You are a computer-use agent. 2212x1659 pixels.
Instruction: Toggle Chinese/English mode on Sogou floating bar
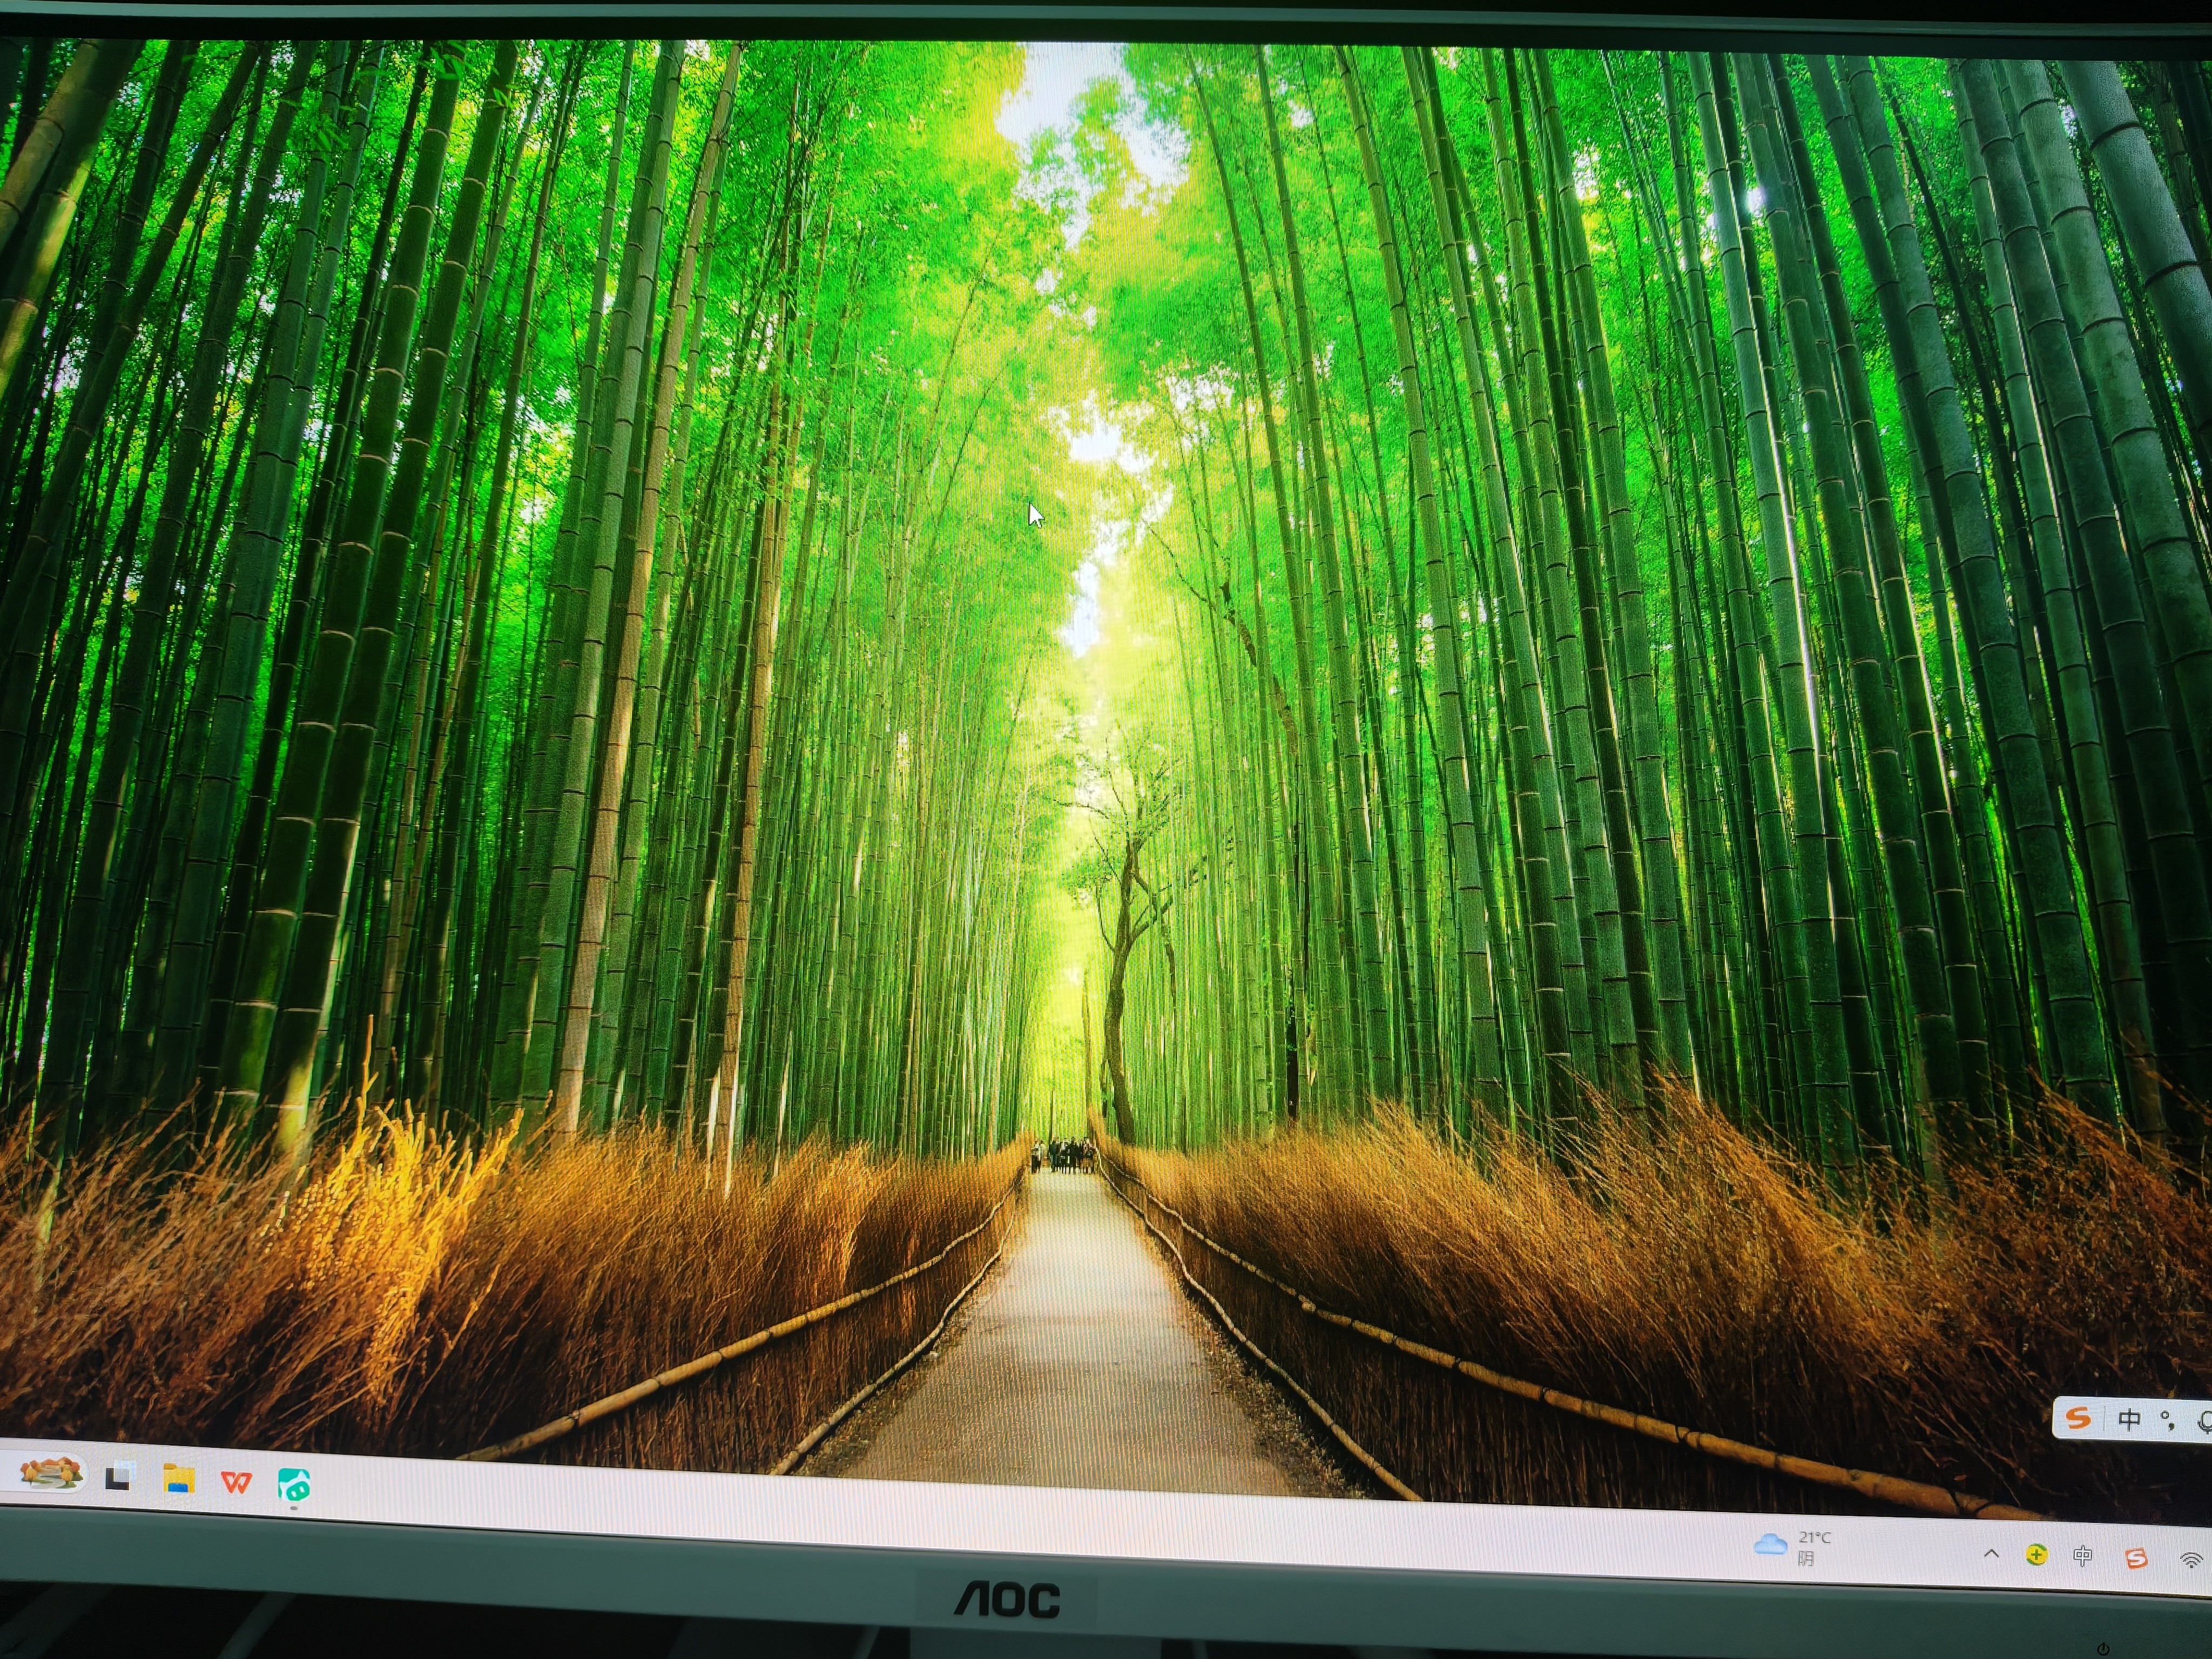point(2129,1419)
